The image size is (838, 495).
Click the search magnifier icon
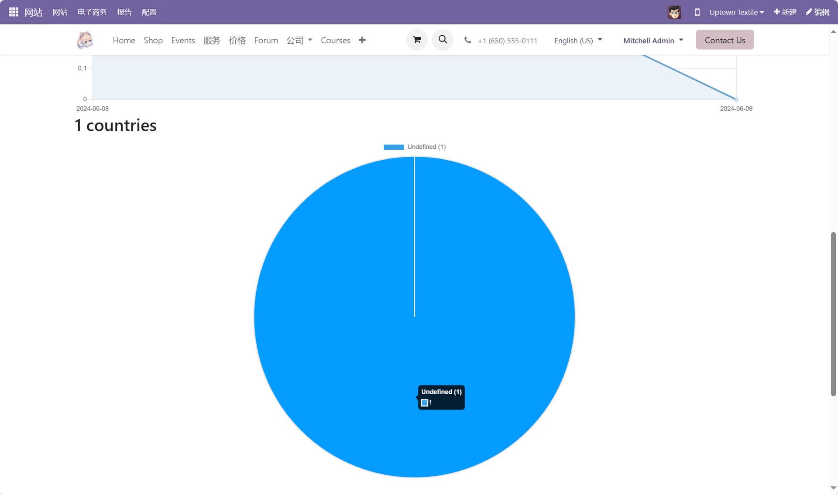[x=443, y=40]
